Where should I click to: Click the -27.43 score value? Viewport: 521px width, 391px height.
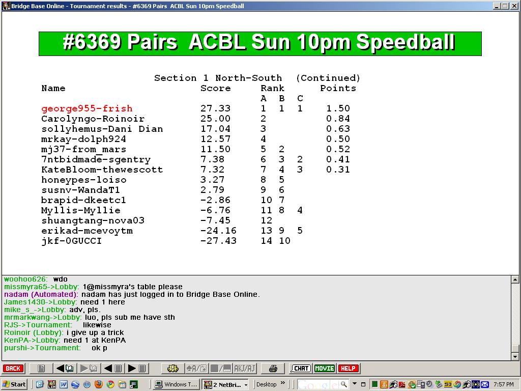coord(218,241)
